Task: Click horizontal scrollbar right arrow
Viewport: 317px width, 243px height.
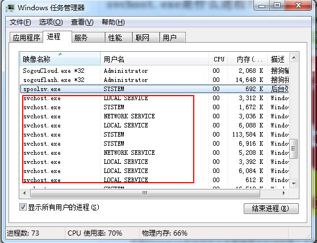Action: [x=284, y=193]
